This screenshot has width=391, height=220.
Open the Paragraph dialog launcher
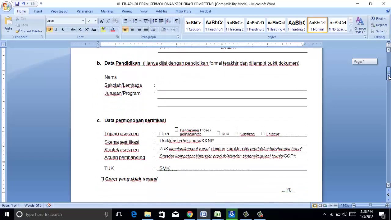178,37
